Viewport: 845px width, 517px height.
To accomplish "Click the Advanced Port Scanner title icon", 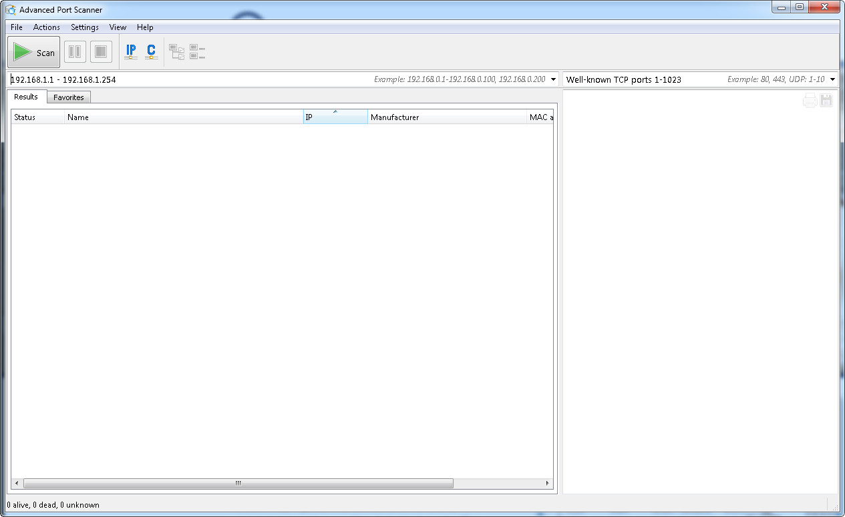I will click(11, 9).
